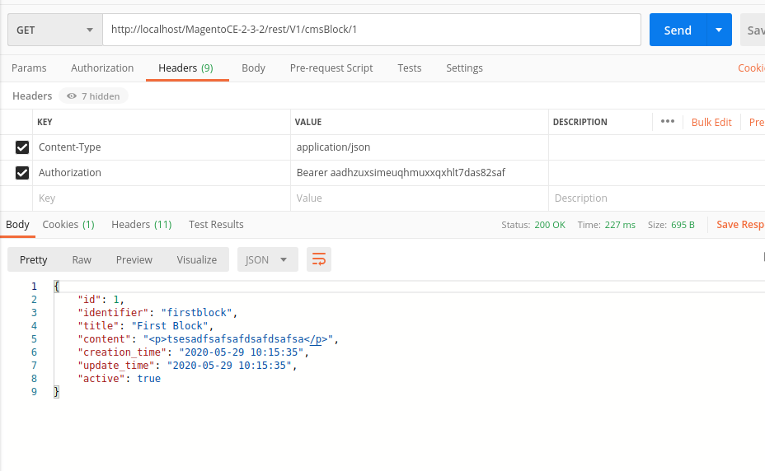The image size is (765, 471).
Task: Click the Bulk Edit link
Action: [x=711, y=122]
